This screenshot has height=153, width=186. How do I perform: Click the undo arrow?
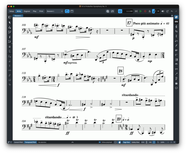pos(172,11)
